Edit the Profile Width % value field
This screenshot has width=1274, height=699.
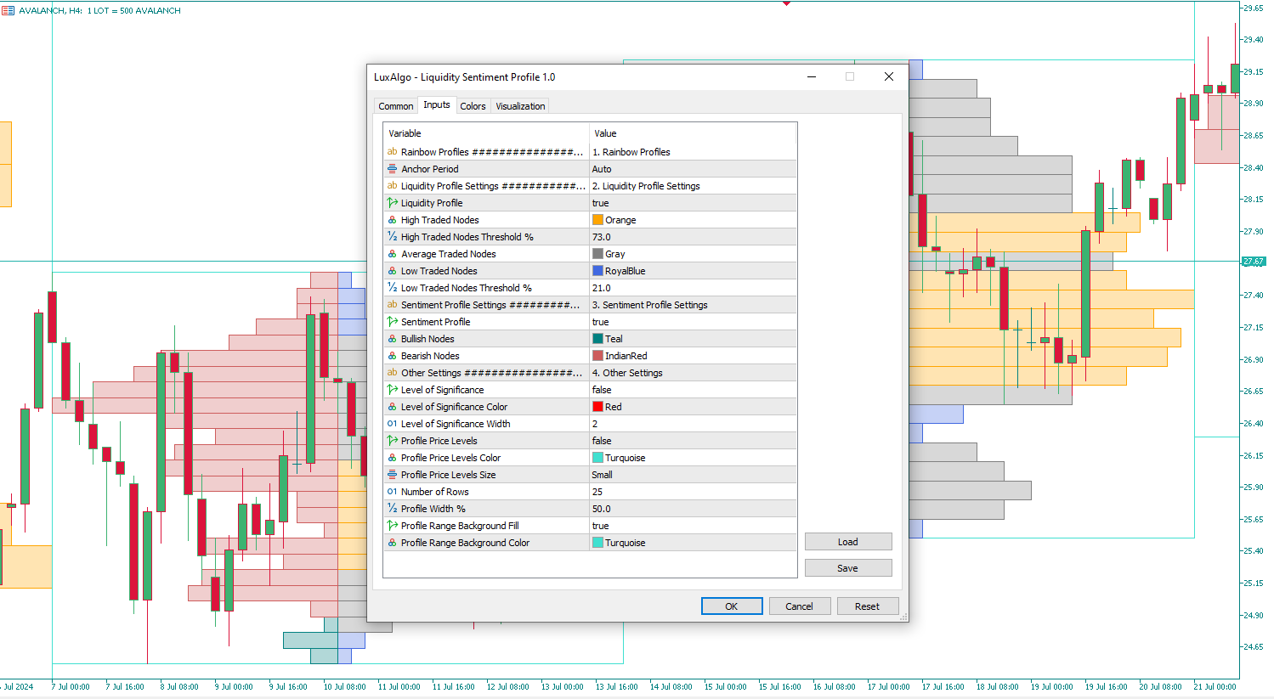coord(692,509)
